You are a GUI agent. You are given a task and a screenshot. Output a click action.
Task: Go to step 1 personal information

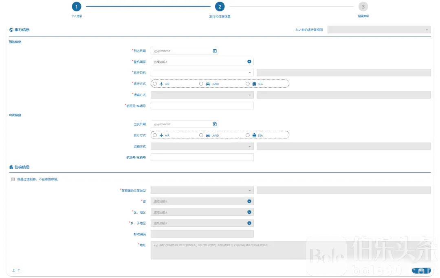coord(77,7)
